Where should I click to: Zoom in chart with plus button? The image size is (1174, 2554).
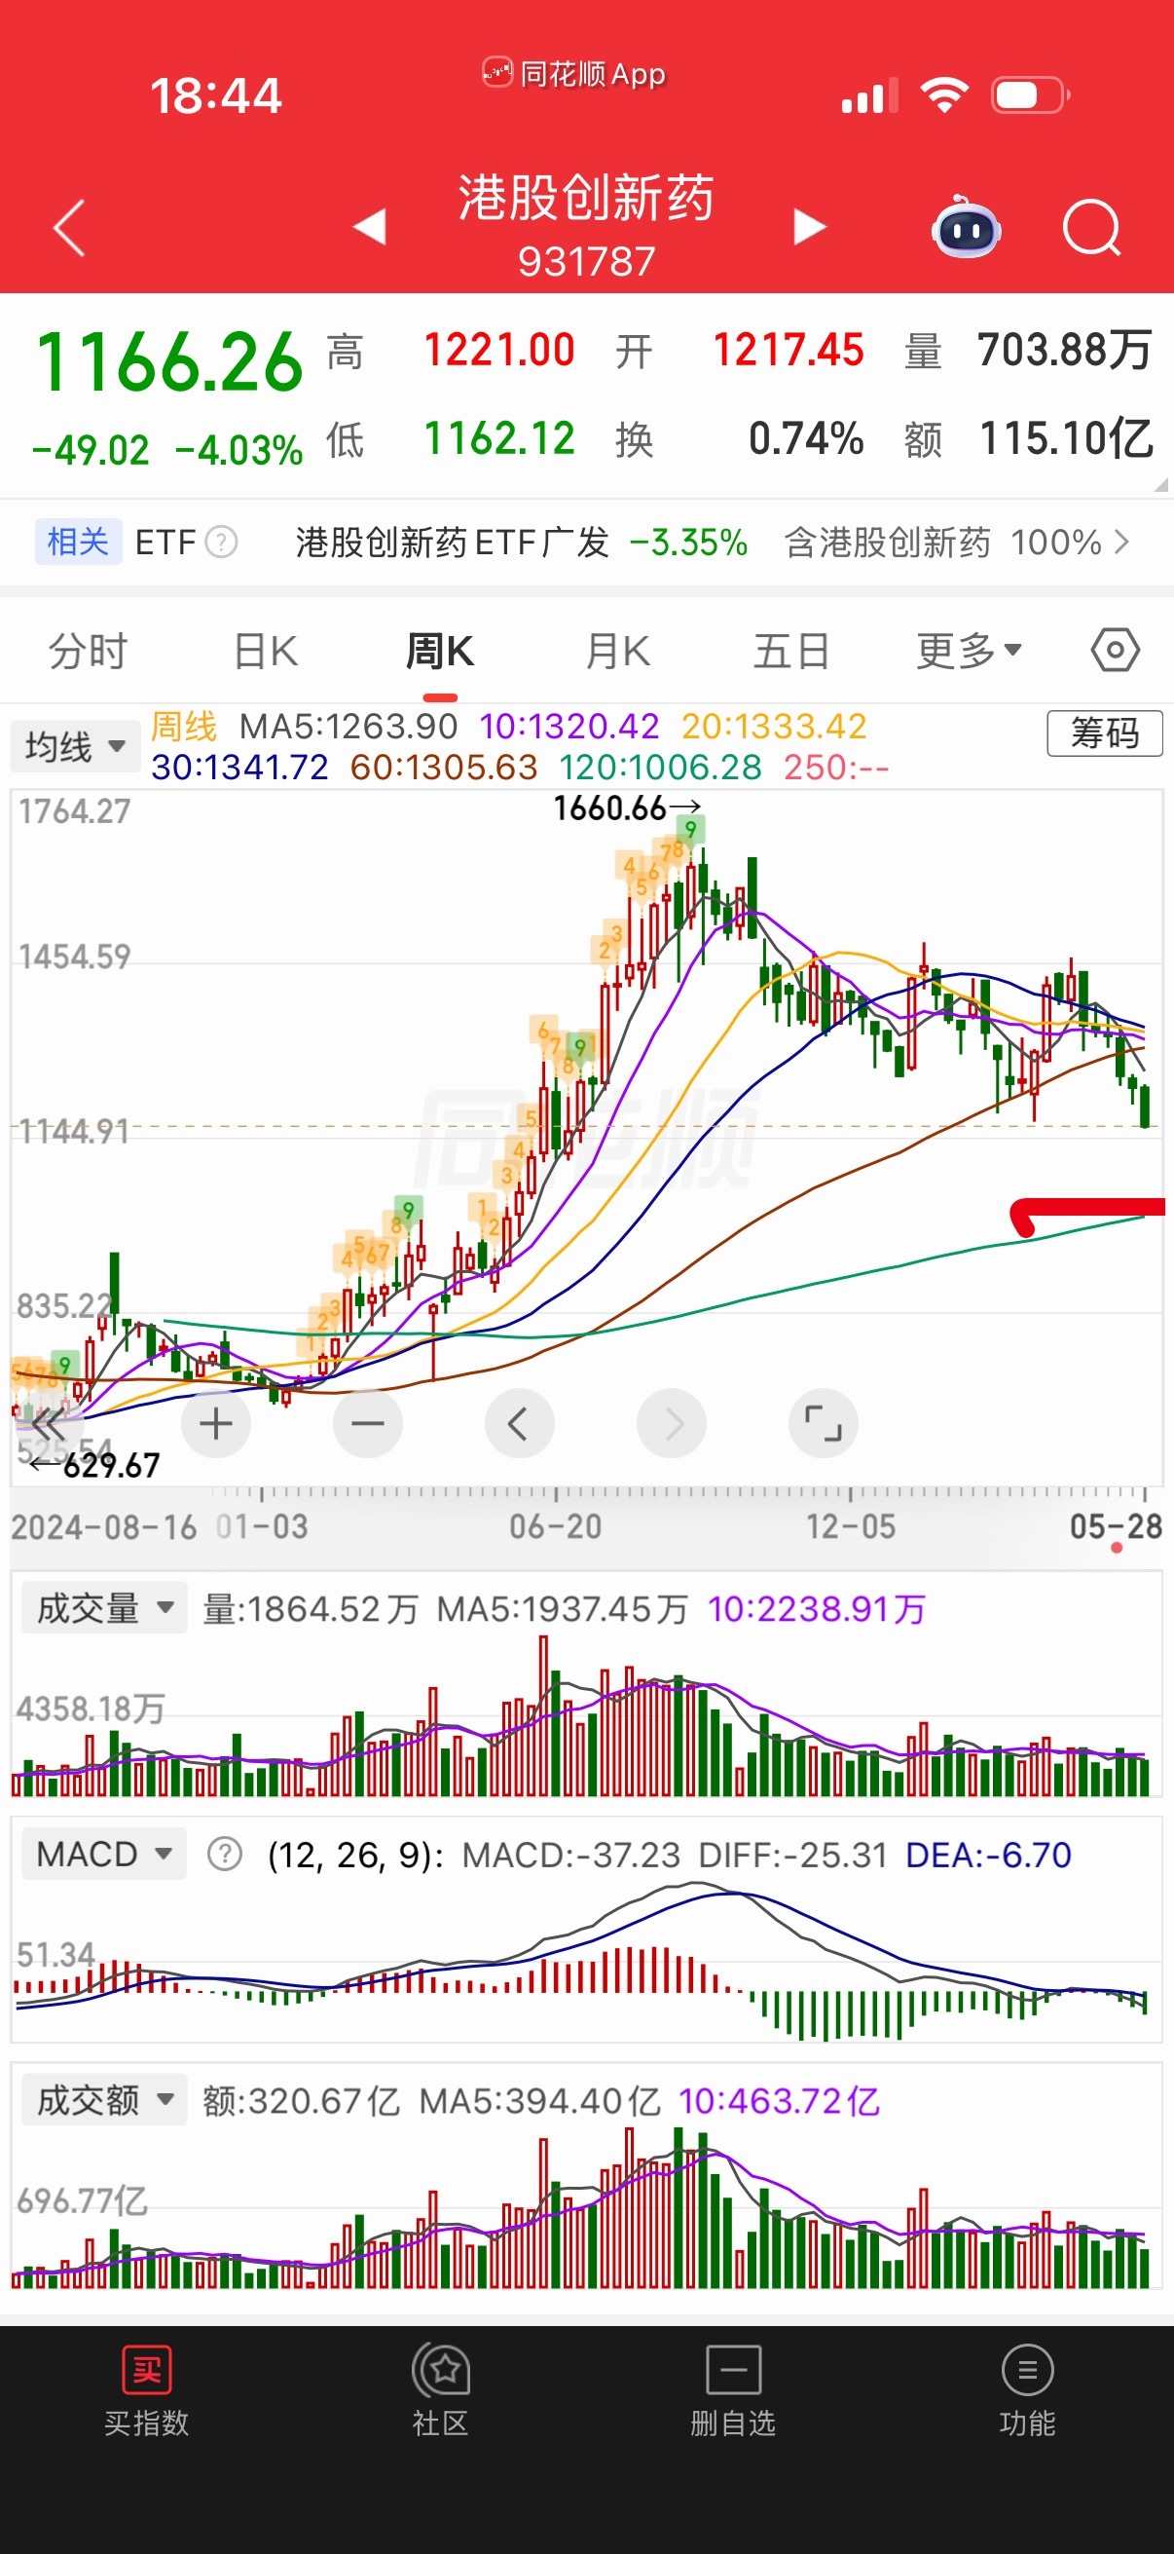pyautogui.click(x=216, y=1424)
